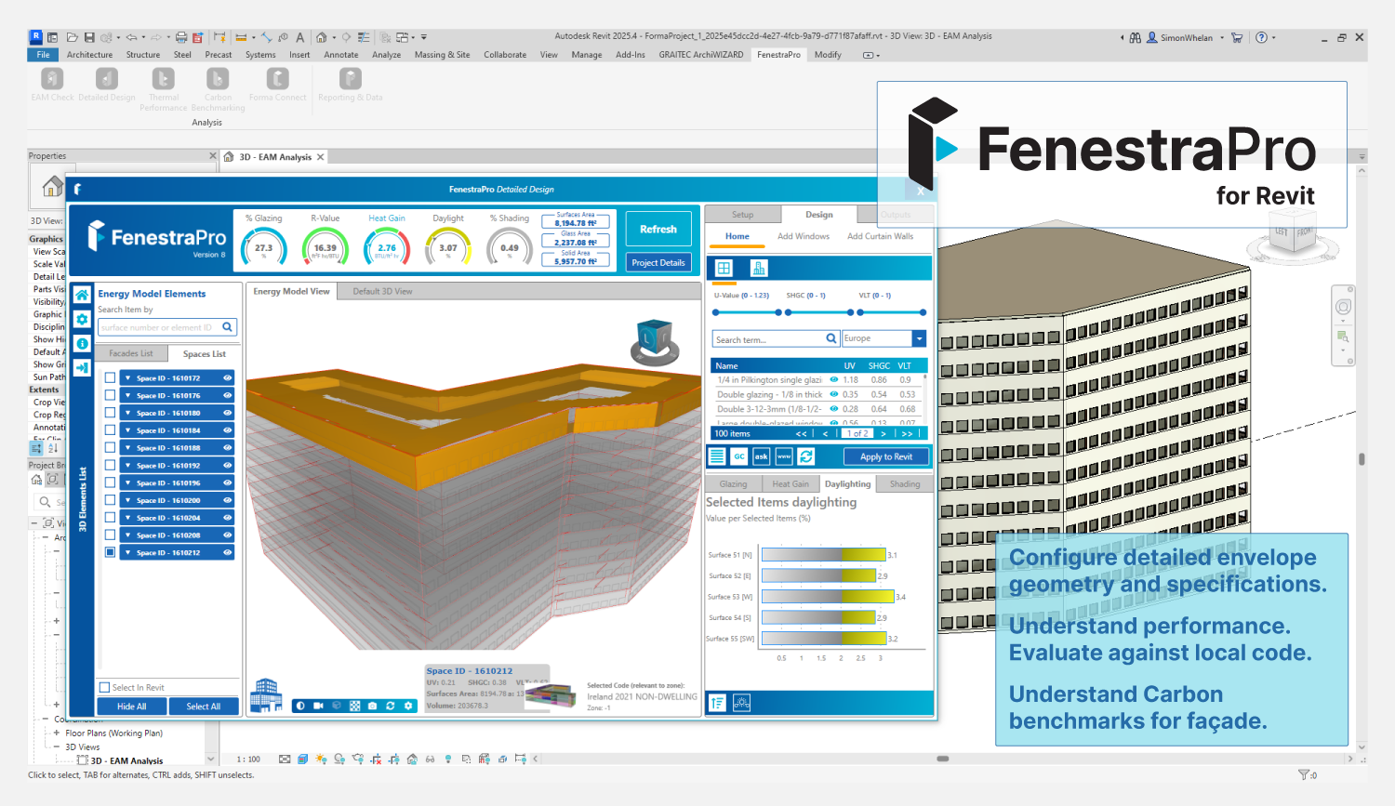Check the box for Space ID - 1610180

(110, 413)
